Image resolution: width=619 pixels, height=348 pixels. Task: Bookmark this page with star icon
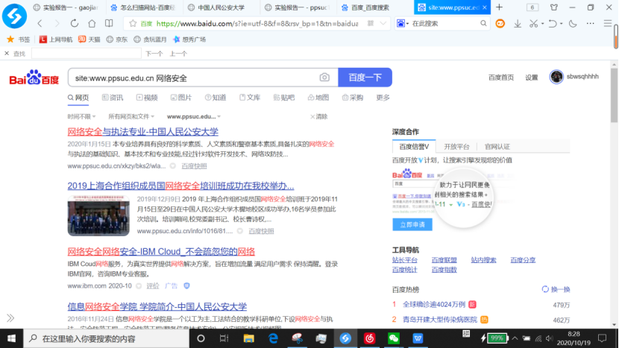pos(133,24)
